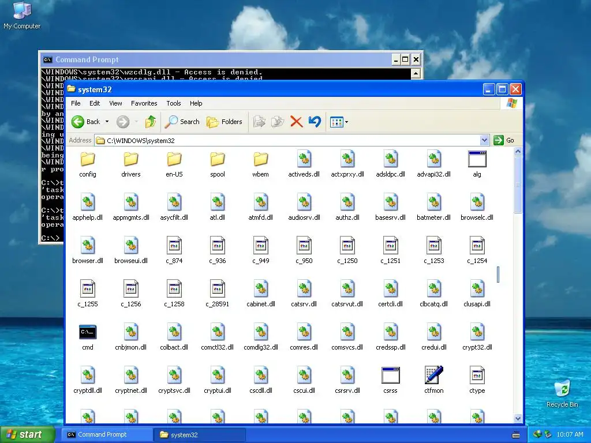The height and width of the screenshot is (443, 591).
Task: Open My Computer desktop icon
Action: coord(22,16)
